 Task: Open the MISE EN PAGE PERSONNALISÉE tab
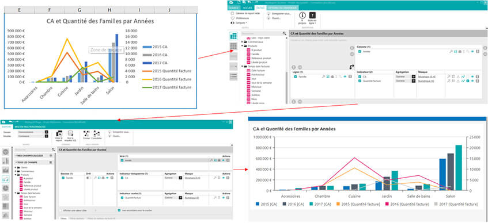click(x=30, y=126)
